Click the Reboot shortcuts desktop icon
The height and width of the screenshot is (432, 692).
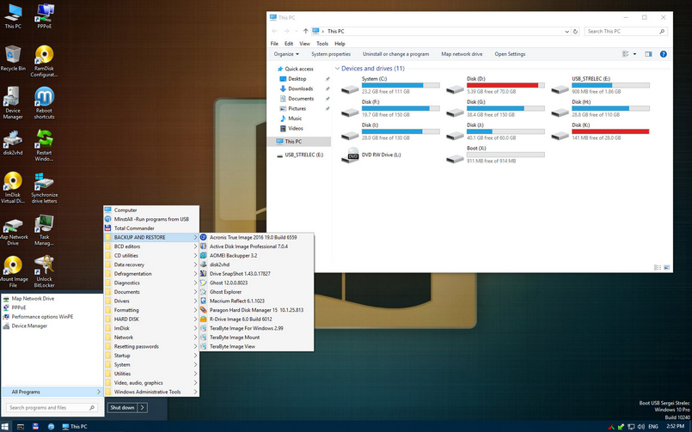pyautogui.click(x=44, y=103)
